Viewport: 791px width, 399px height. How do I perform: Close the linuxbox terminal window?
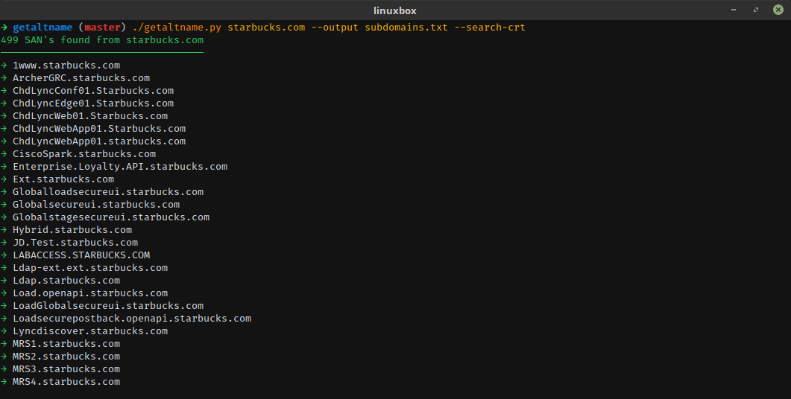click(778, 10)
